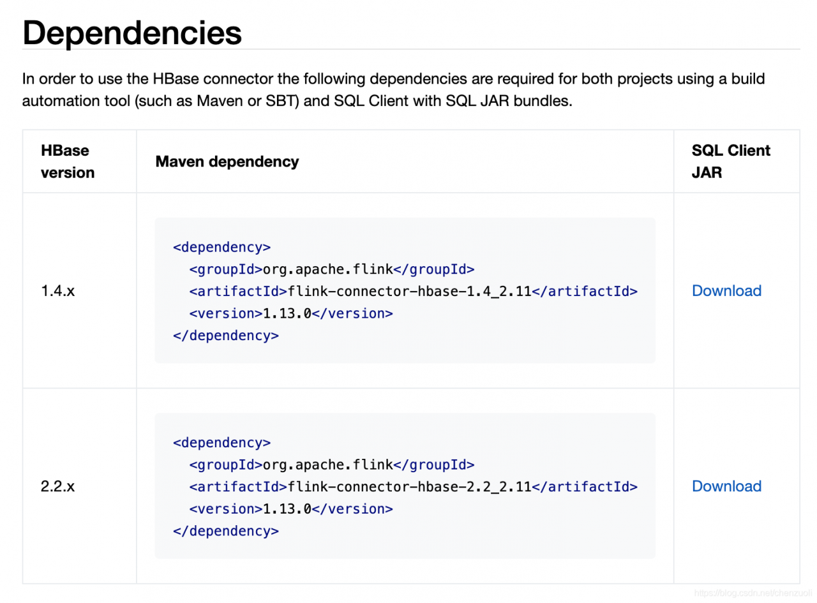Click the version 1.13.0 line in 2.2.x snippet
Image resolution: width=817 pixels, height=603 pixels.
pyautogui.click(x=290, y=509)
